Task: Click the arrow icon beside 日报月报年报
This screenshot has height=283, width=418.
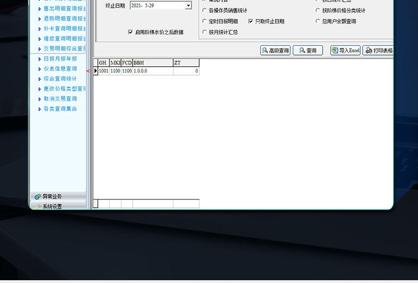Action: click(x=39, y=58)
